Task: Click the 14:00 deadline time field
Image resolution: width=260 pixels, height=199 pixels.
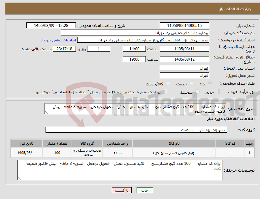Action: (134, 49)
